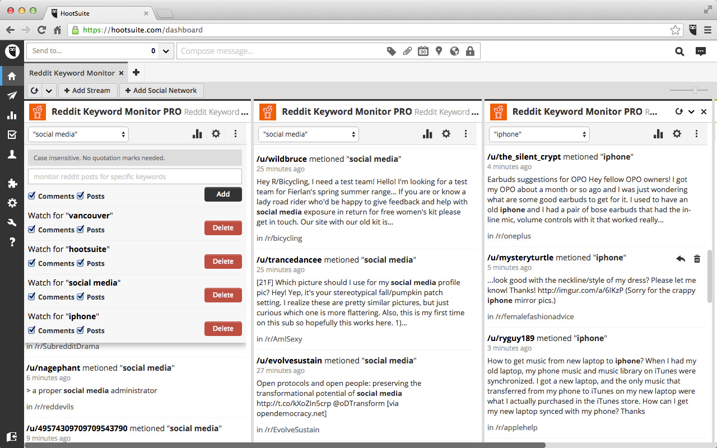Click the attachment paperclip icon in compose bar

407,52
